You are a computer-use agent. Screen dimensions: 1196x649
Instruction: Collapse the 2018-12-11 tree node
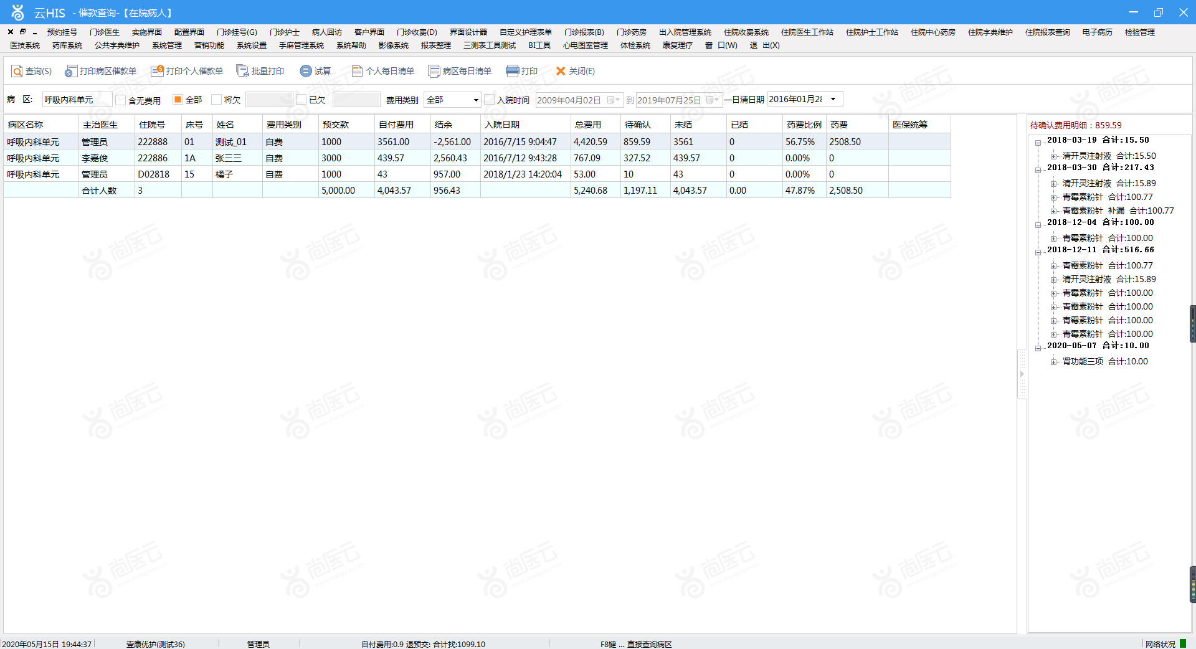(x=1038, y=252)
